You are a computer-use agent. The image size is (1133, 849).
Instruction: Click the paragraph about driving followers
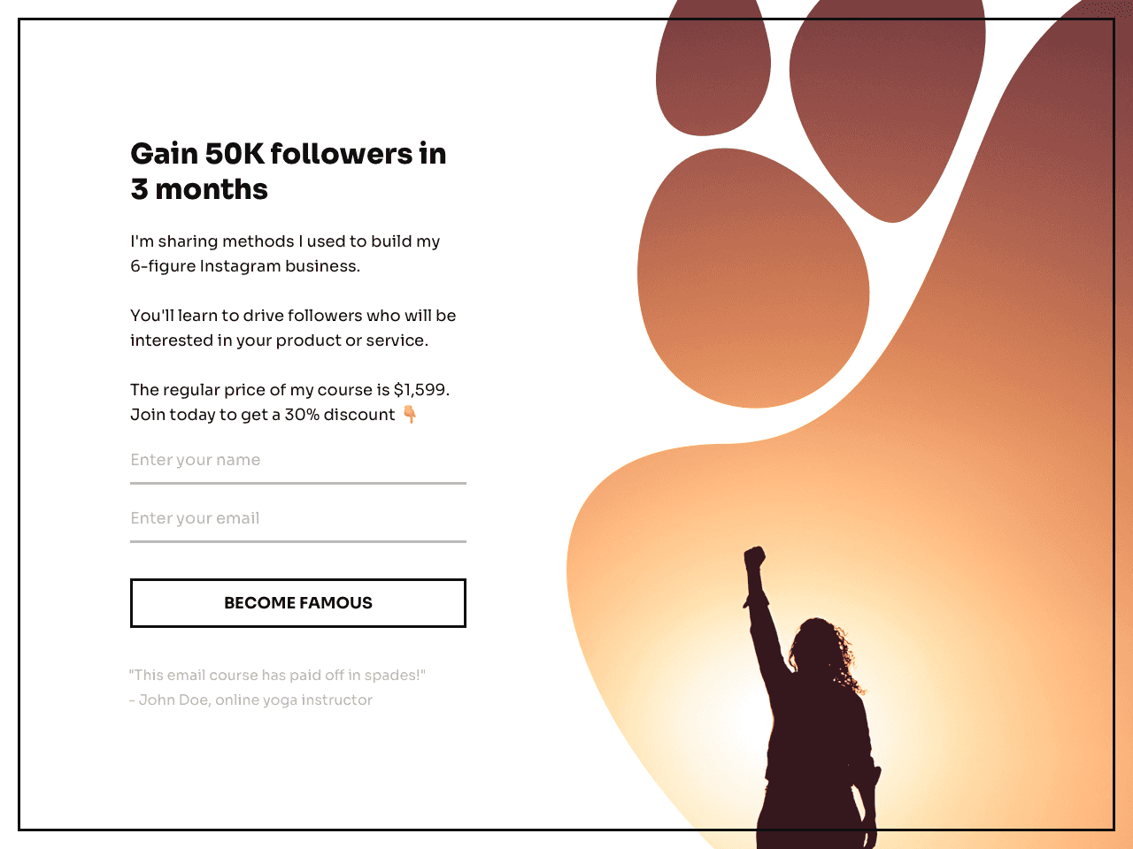293,328
